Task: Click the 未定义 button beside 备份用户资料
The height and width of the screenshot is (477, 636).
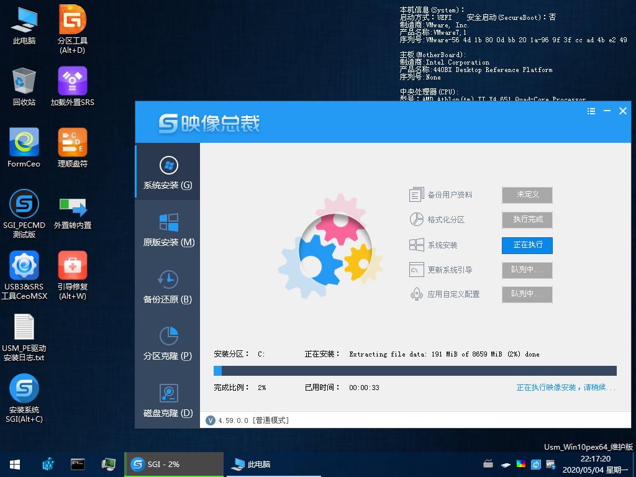Action: point(527,194)
